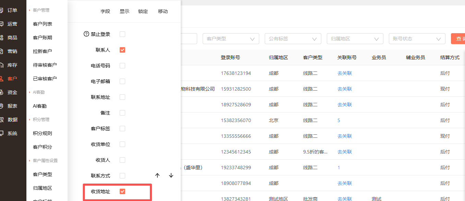Open the 营销 module icon in sidebar
The height and width of the screenshot is (201, 465).
(x=2, y=51)
